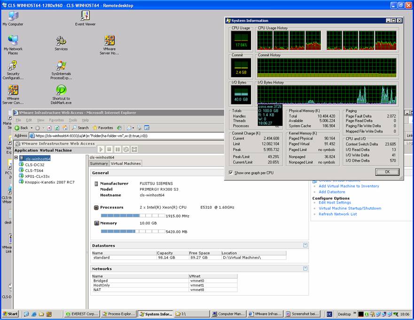Click OK in System Information
Screen dimensions: 414x320
coord(387,172)
